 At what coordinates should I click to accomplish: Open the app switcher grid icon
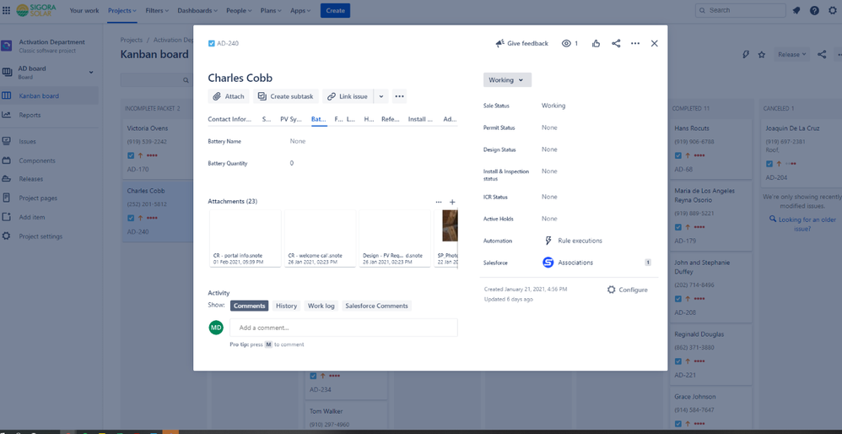point(7,10)
